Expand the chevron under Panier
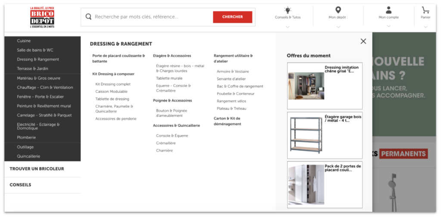This screenshot has width=441, height=217. (425, 27)
